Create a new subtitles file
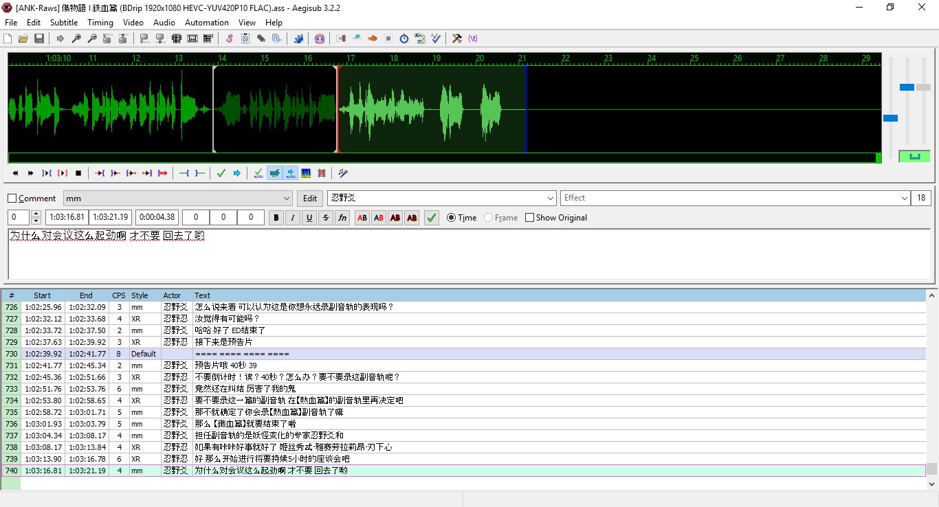This screenshot has width=939, height=507. tap(8, 38)
